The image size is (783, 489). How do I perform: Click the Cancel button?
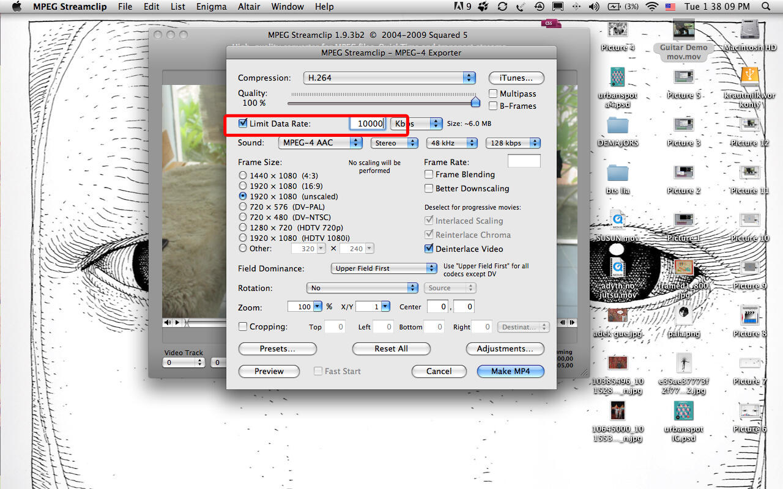point(439,371)
